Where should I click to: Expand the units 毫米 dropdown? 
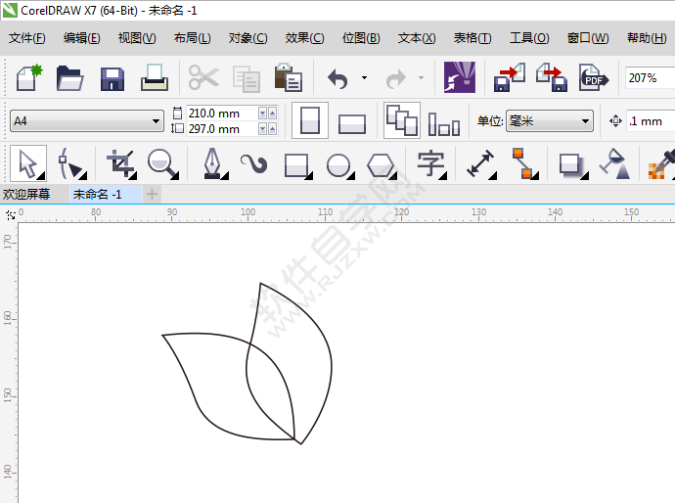click(550, 121)
